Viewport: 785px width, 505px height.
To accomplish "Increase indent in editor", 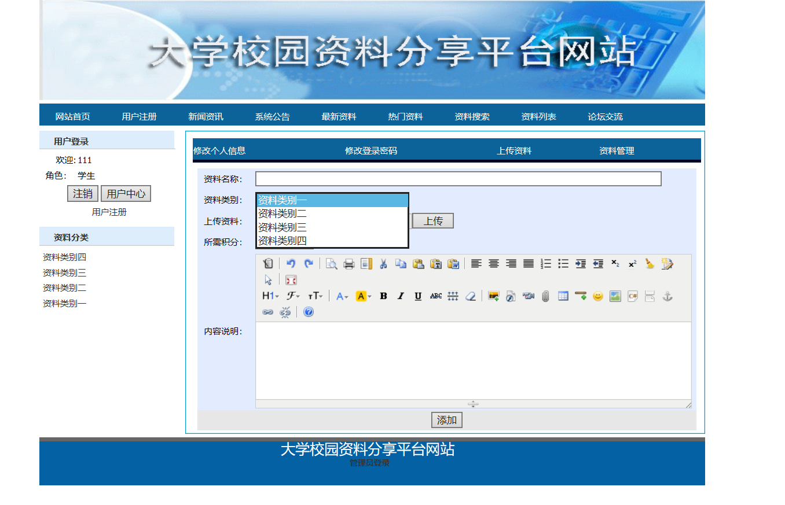I will (x=580, y=264).
